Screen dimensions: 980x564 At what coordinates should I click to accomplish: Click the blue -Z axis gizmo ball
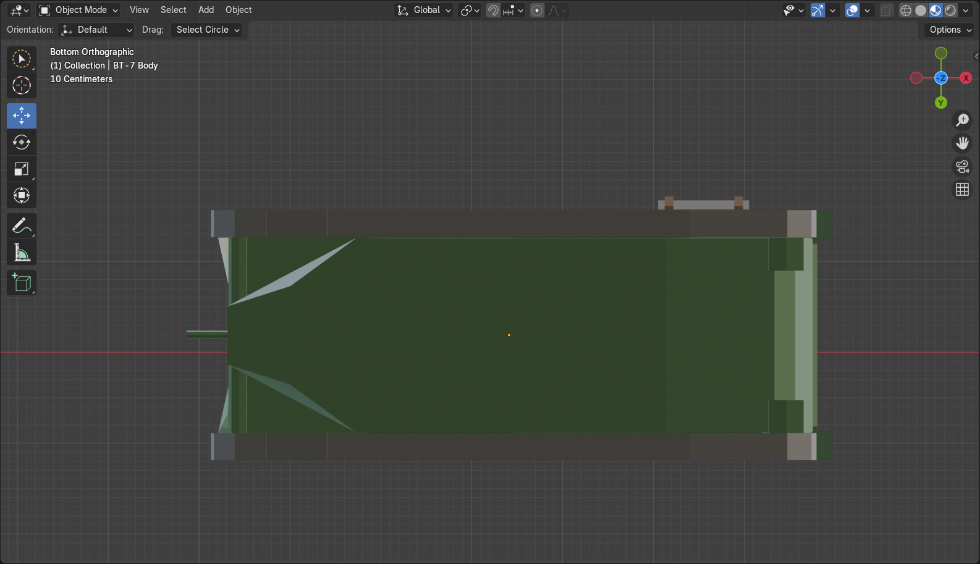941,78
